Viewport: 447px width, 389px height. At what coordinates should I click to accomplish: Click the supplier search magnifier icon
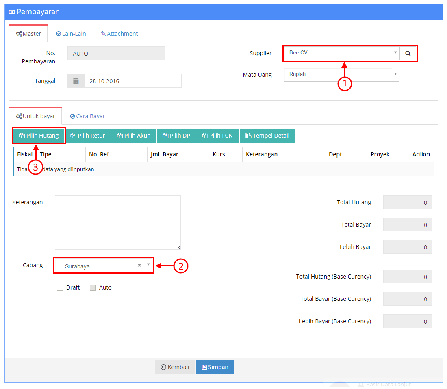[408, 53]
